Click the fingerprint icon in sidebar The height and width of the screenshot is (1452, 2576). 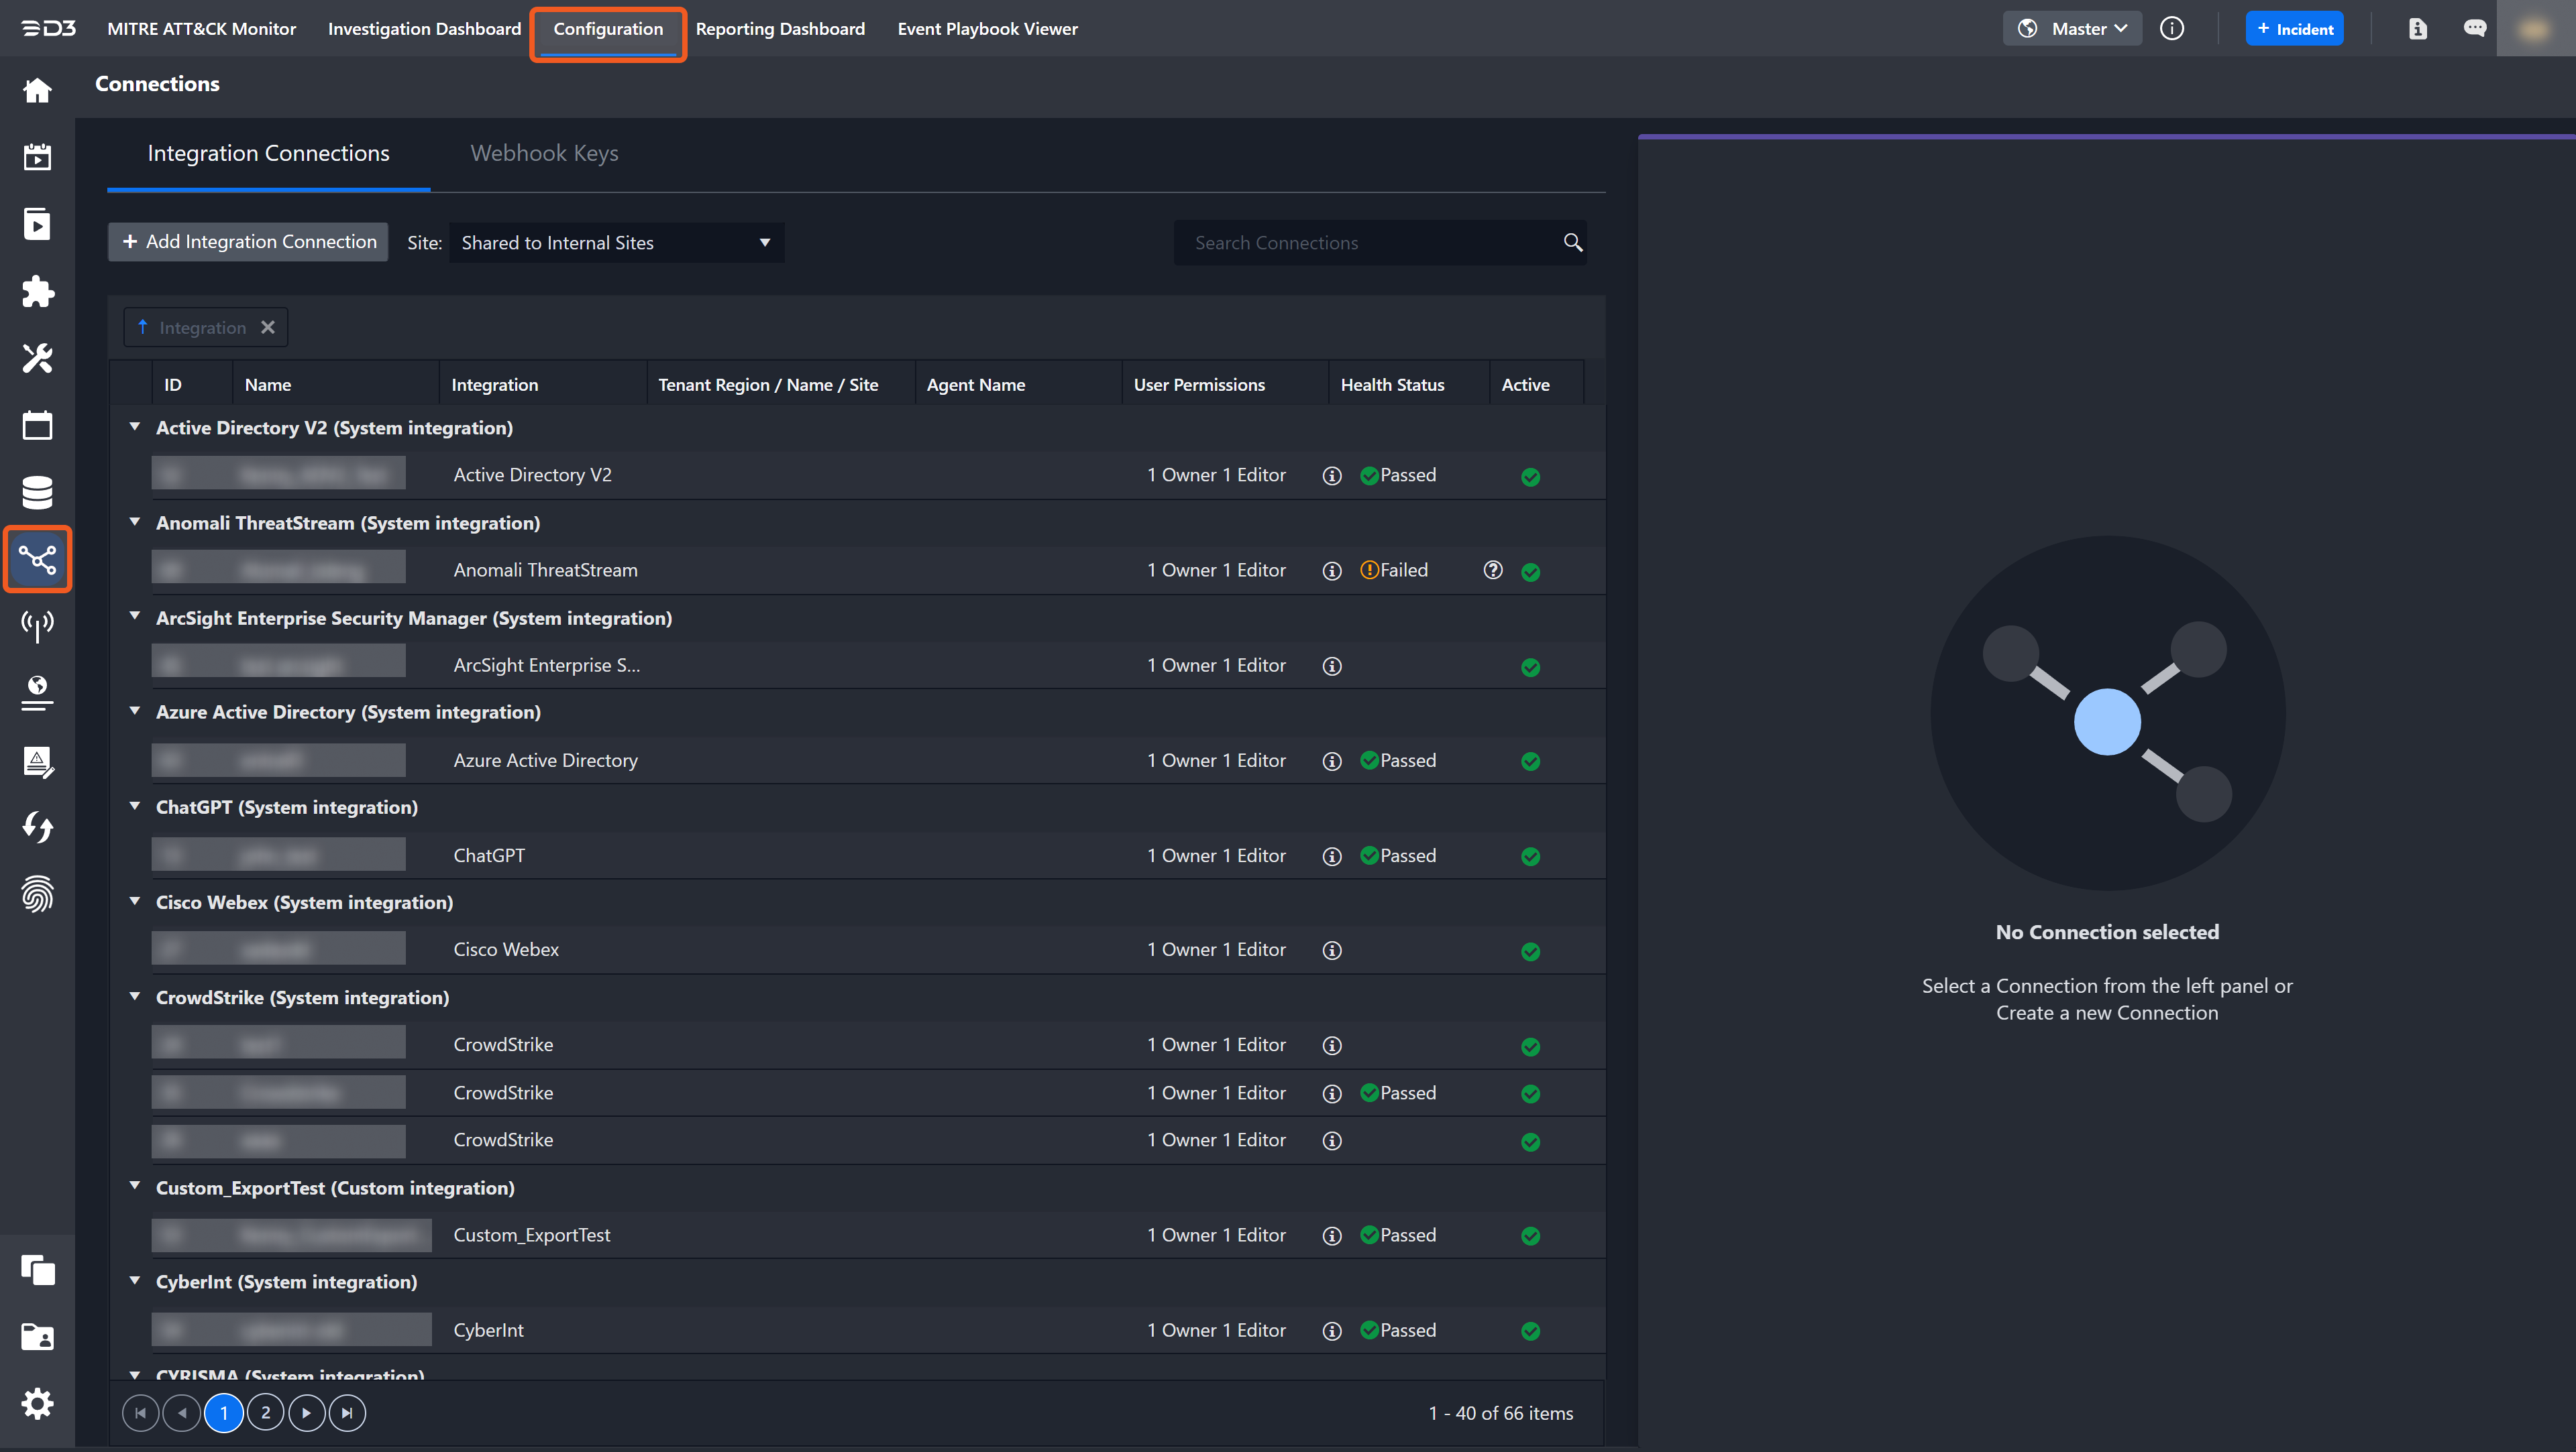tap(37, 894)
